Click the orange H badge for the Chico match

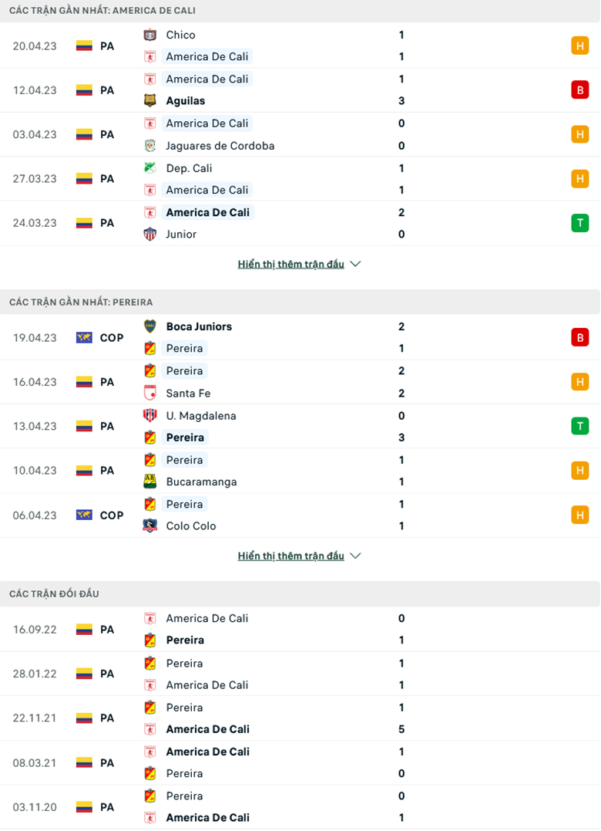(579, 46)
